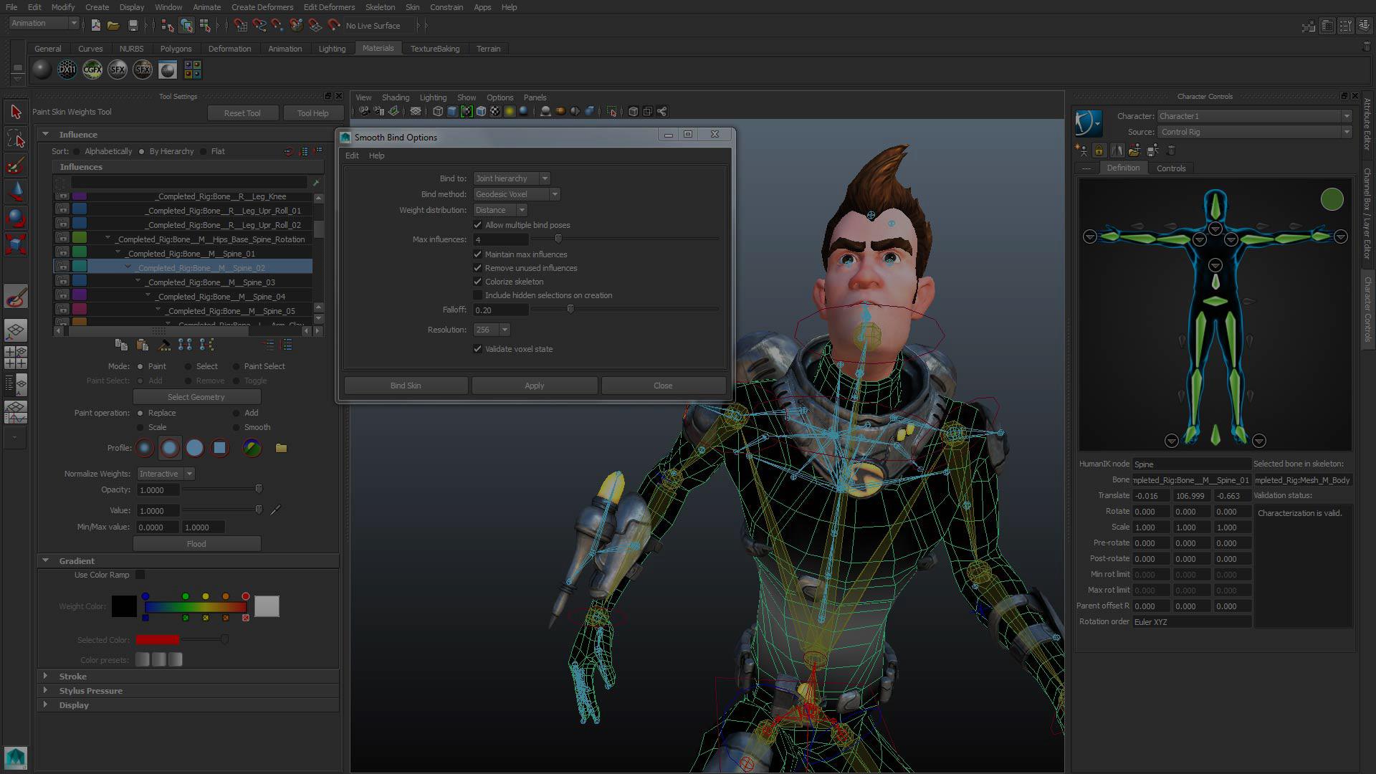
Task: Enable Include hidden selections on creation
Action: 478,295
